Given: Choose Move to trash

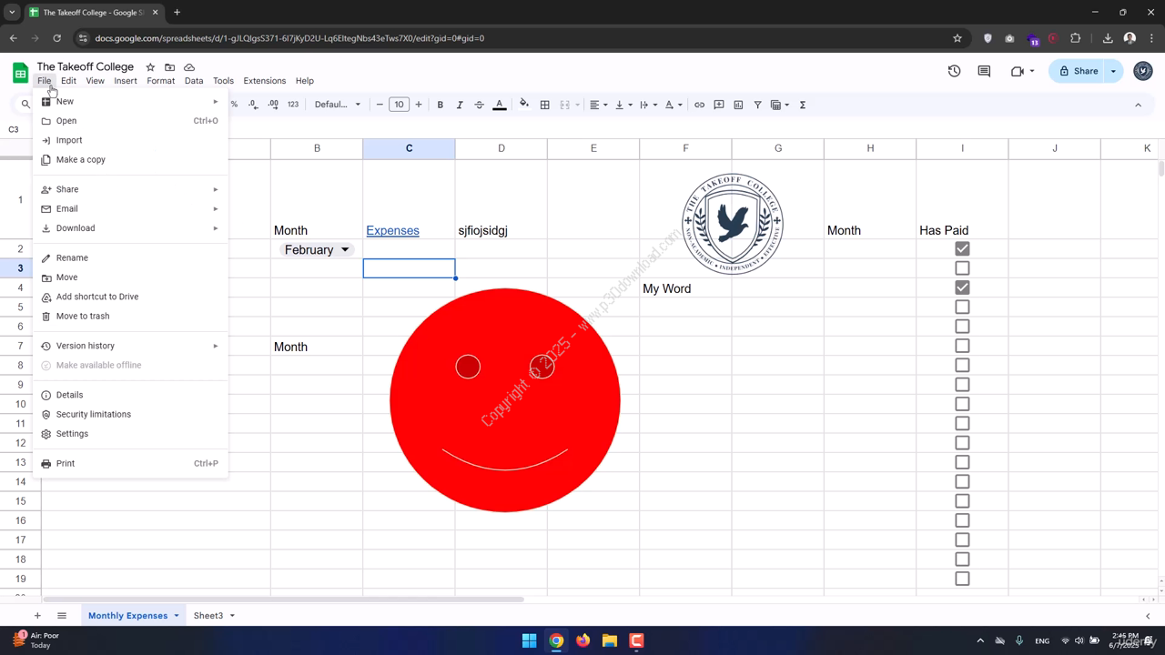Looking at the screenshot, I should pos(130,317).
